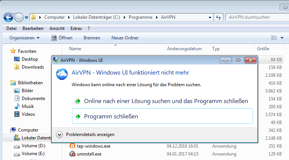Click the Öffnen toolbar button

click(62, 38)
